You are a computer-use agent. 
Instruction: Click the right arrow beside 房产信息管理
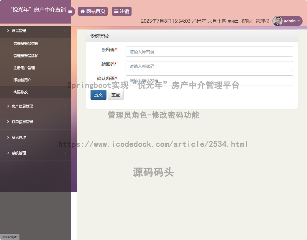point(65,106)
